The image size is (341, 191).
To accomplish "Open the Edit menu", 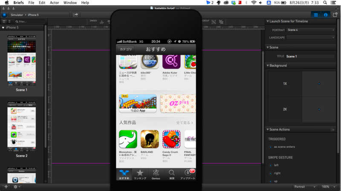I will [42, 3].
